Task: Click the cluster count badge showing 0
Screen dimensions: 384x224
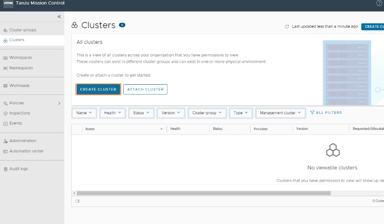Action: 122,25
